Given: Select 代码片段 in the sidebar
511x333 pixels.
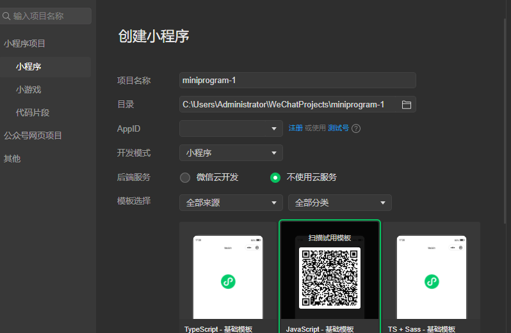Looking at the screenshot, I should tap(33, 113).
